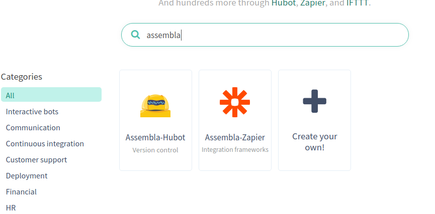Select the Financial category

coord(21,192)
